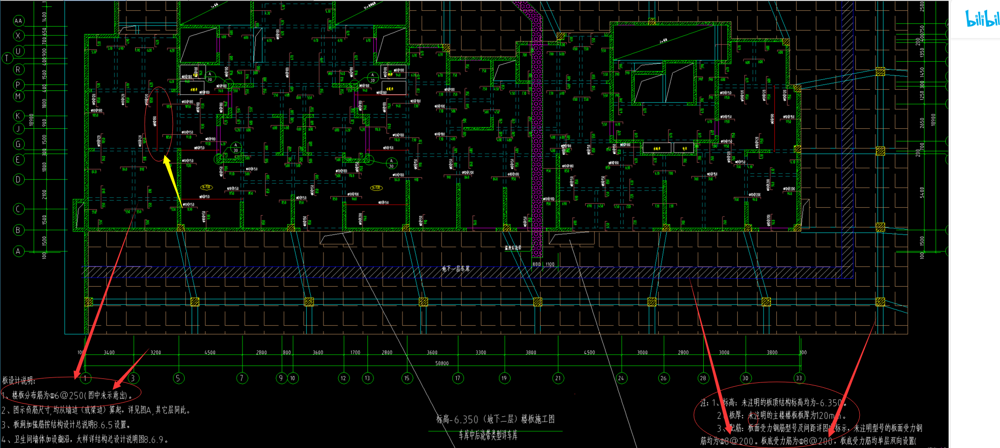The width and height of the screenshot is (1000, 448).
Task: Pick the G axis bubble on left
Action: point(18,144)
